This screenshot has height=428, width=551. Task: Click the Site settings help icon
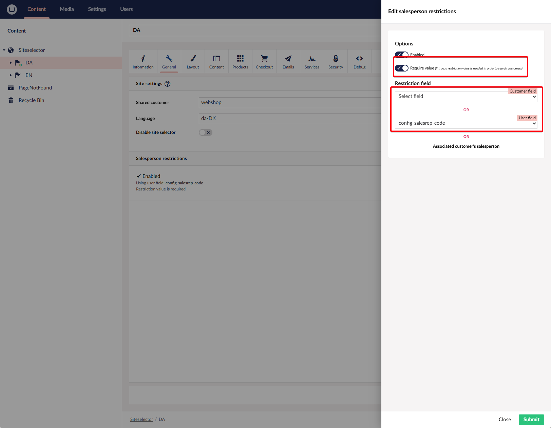coord(168,84)
